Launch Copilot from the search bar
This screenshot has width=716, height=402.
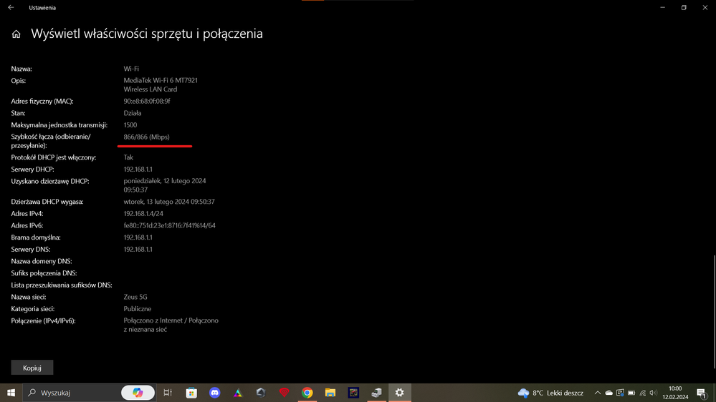pos(138,393)
